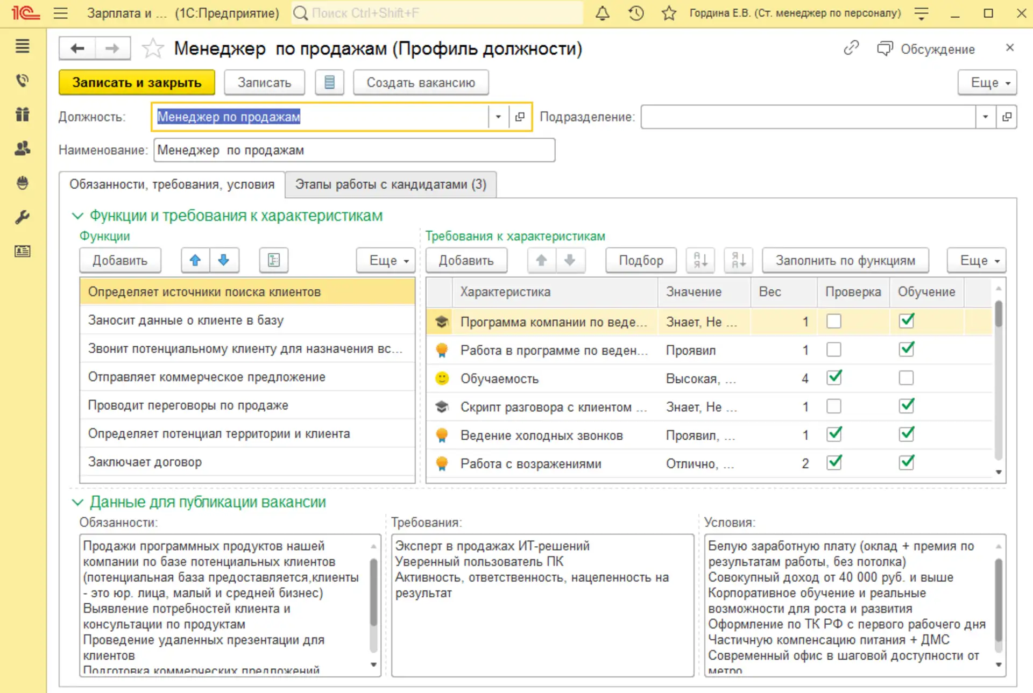1033x693 pixels.
Task: Open the report icon next to Записать
Action: [329, 82]
